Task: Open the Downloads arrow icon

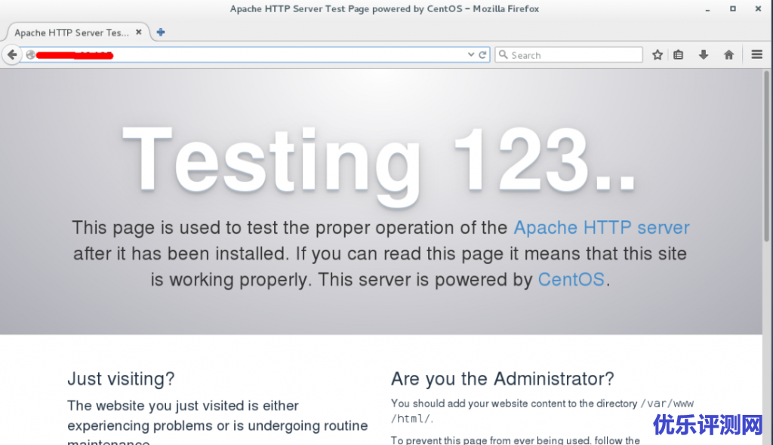Action: click(704, 55)
